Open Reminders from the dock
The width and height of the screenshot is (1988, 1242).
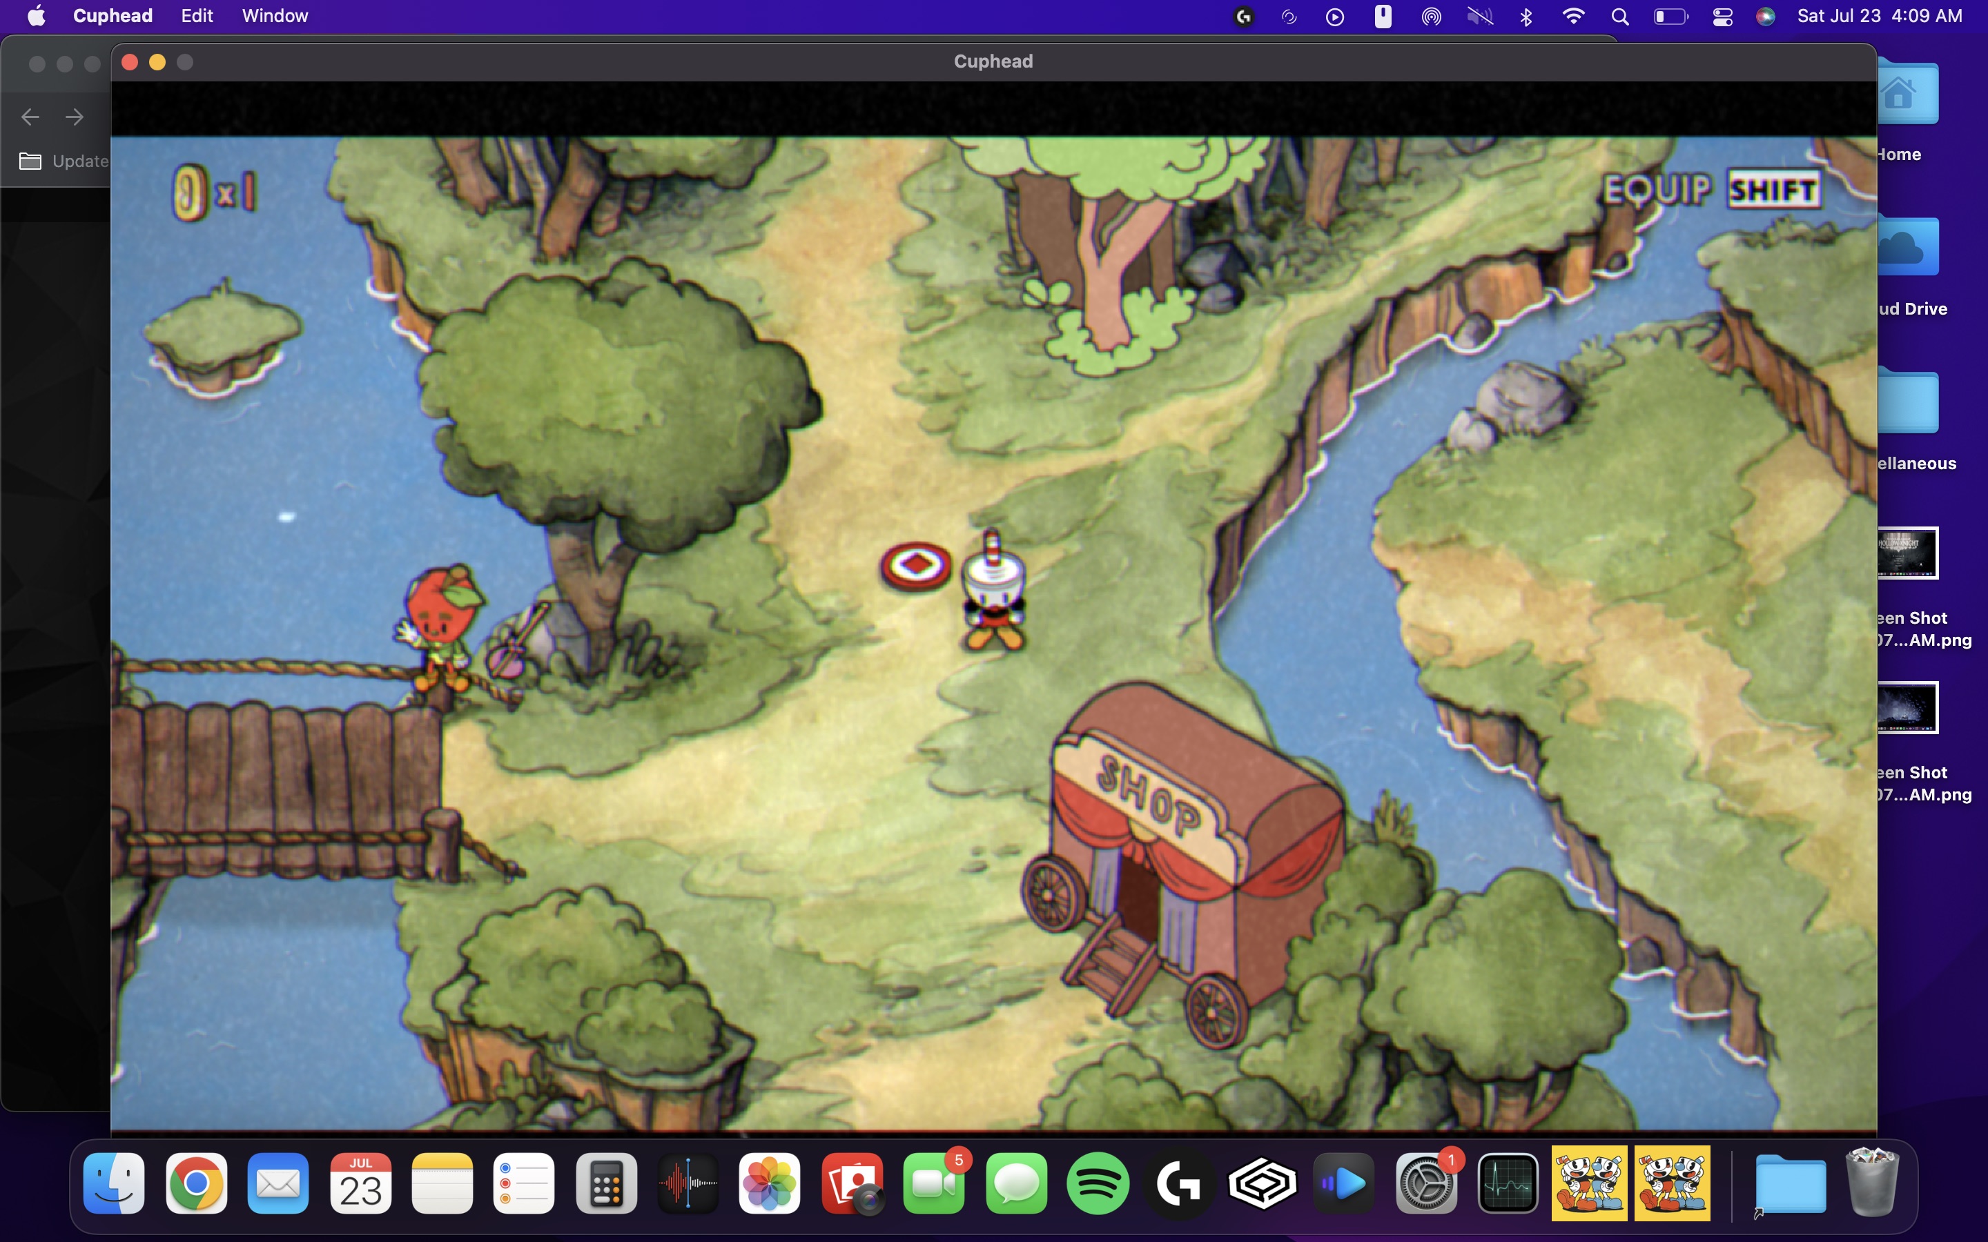[524, 1183]
